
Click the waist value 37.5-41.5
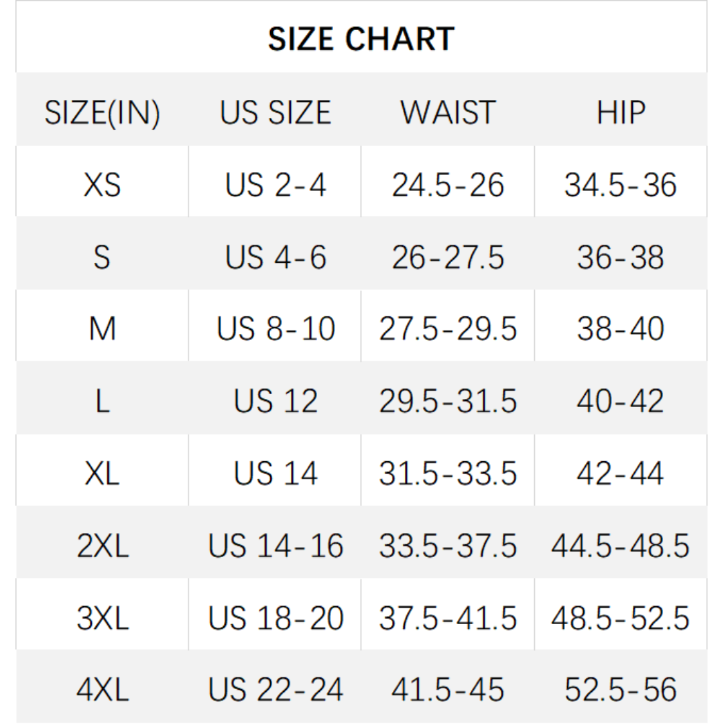(x=448, y=618)
